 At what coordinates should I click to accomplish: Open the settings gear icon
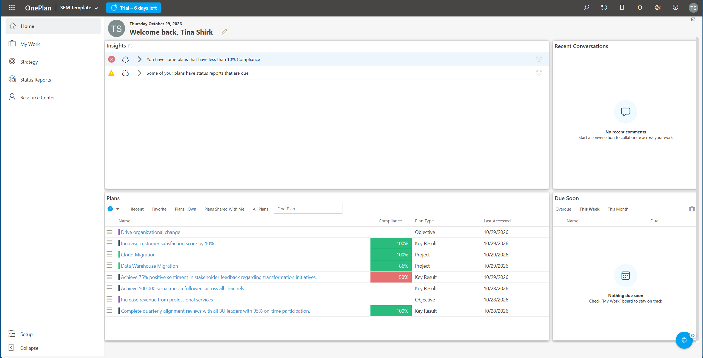[658, 8]
